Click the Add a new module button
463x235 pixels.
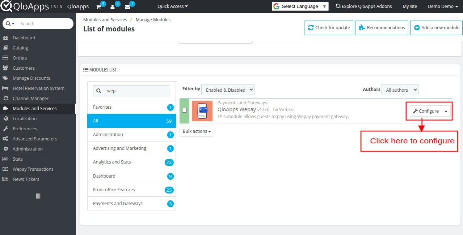click(x=436, y=27)
